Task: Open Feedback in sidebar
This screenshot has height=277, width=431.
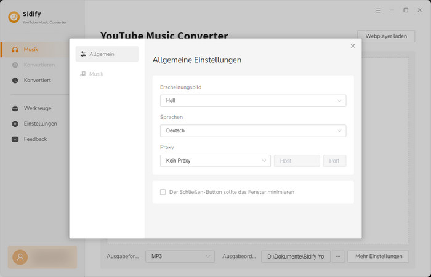Action: (x=35, y=139)
